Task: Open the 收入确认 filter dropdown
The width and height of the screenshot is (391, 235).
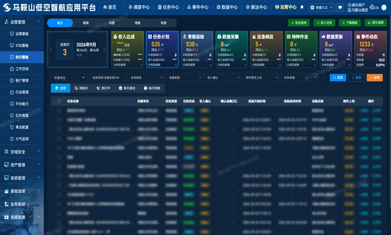Action: [x=223, y=78]
